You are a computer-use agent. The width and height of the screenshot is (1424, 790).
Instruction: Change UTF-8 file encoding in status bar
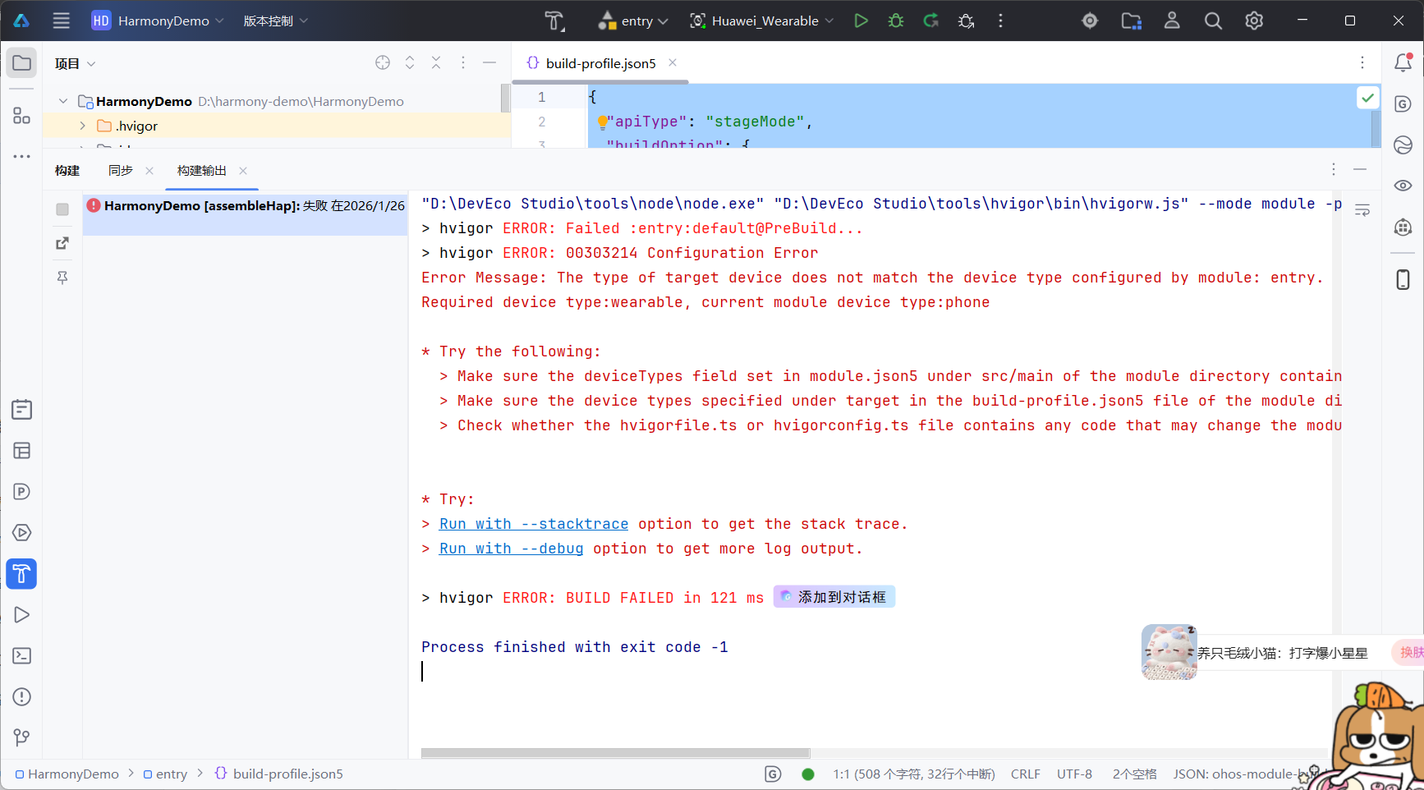[x=1074, y=774]
